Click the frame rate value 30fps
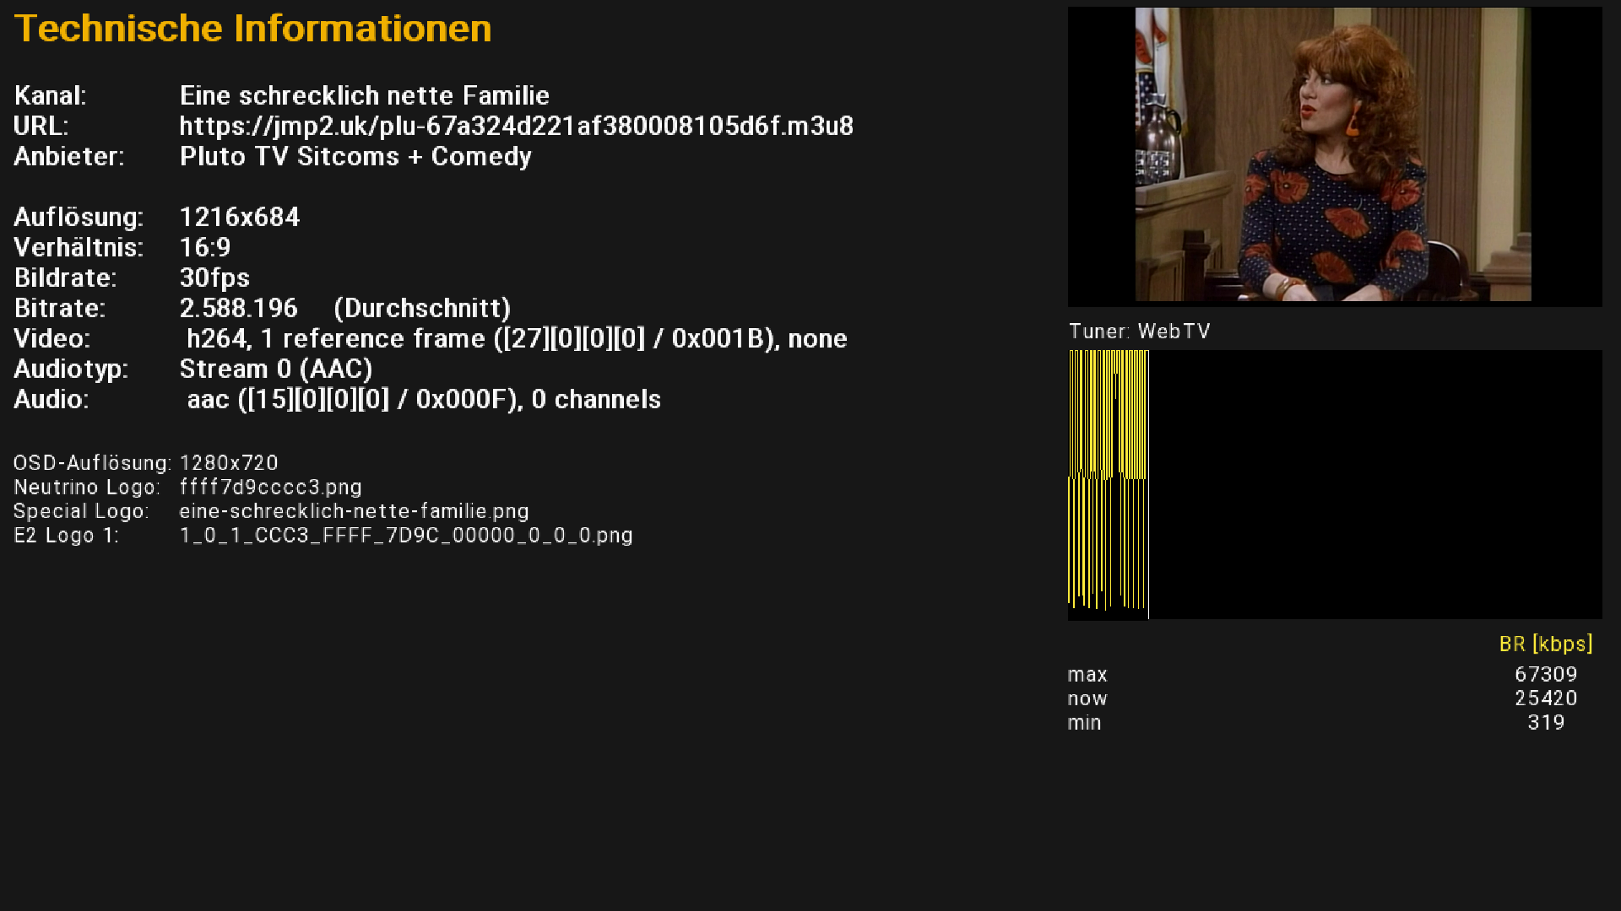The width and height of the screenshot is (1621, 911). (214, 278)
